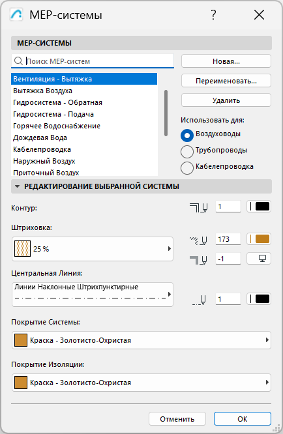Viewport: 283px width, 434px height.
Task: Click the Удалить button
Action: pyautogui.click(x=226, y=100)
